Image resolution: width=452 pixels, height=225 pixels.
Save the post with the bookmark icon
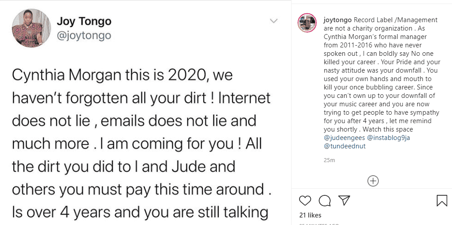442,201
